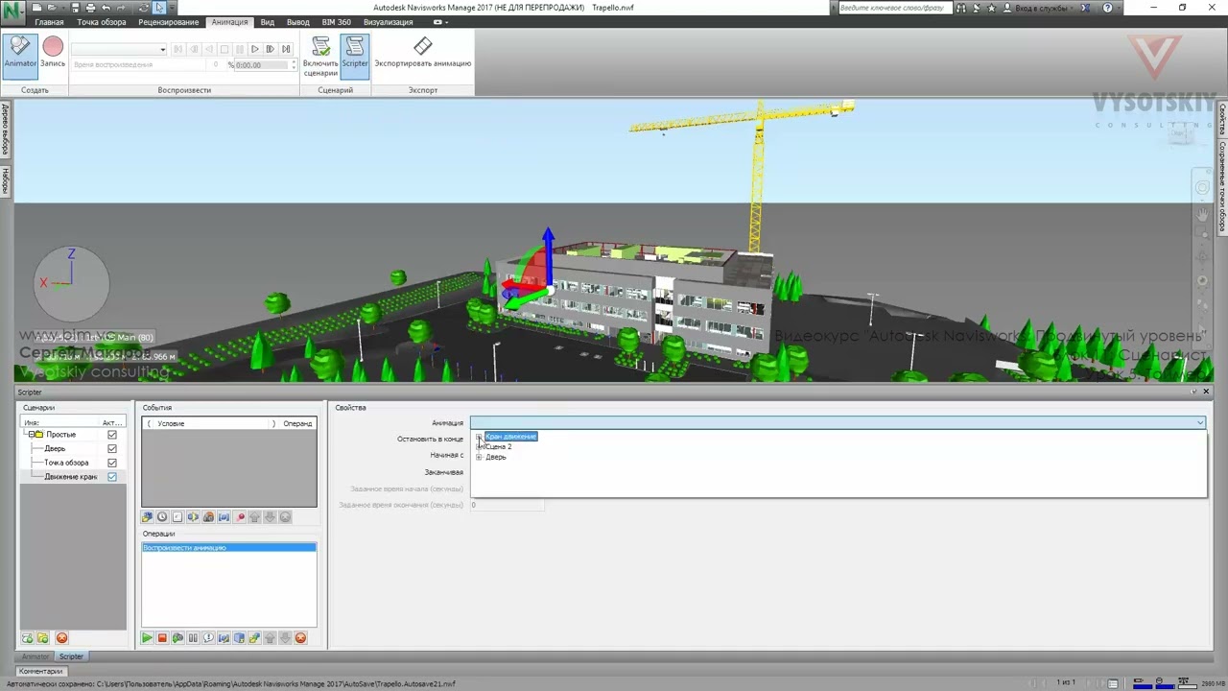
Task: Delete action red icon under Операции
Action: [300, 638]
